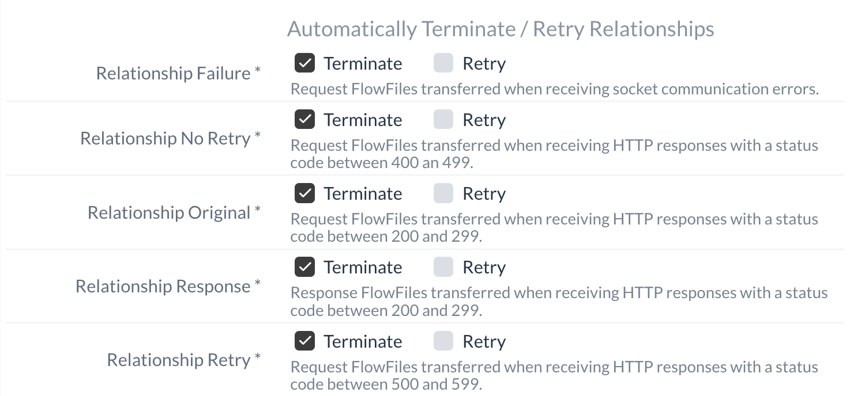
Task: Click the Automatically Terminate / Retry Relationships heading
Action: coord(501,29)
